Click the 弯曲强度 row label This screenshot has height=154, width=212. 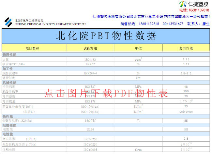(x=9, y=96)
